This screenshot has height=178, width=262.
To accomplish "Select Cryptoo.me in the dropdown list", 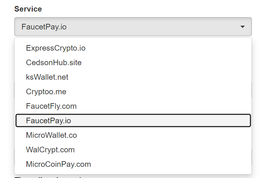I will pos(46,92).
